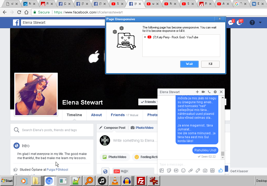The width and height of the screenshot is (267, 186).
Task: Click the link-shaped icon in chat toolbar
Action: [x=198, y=170]
